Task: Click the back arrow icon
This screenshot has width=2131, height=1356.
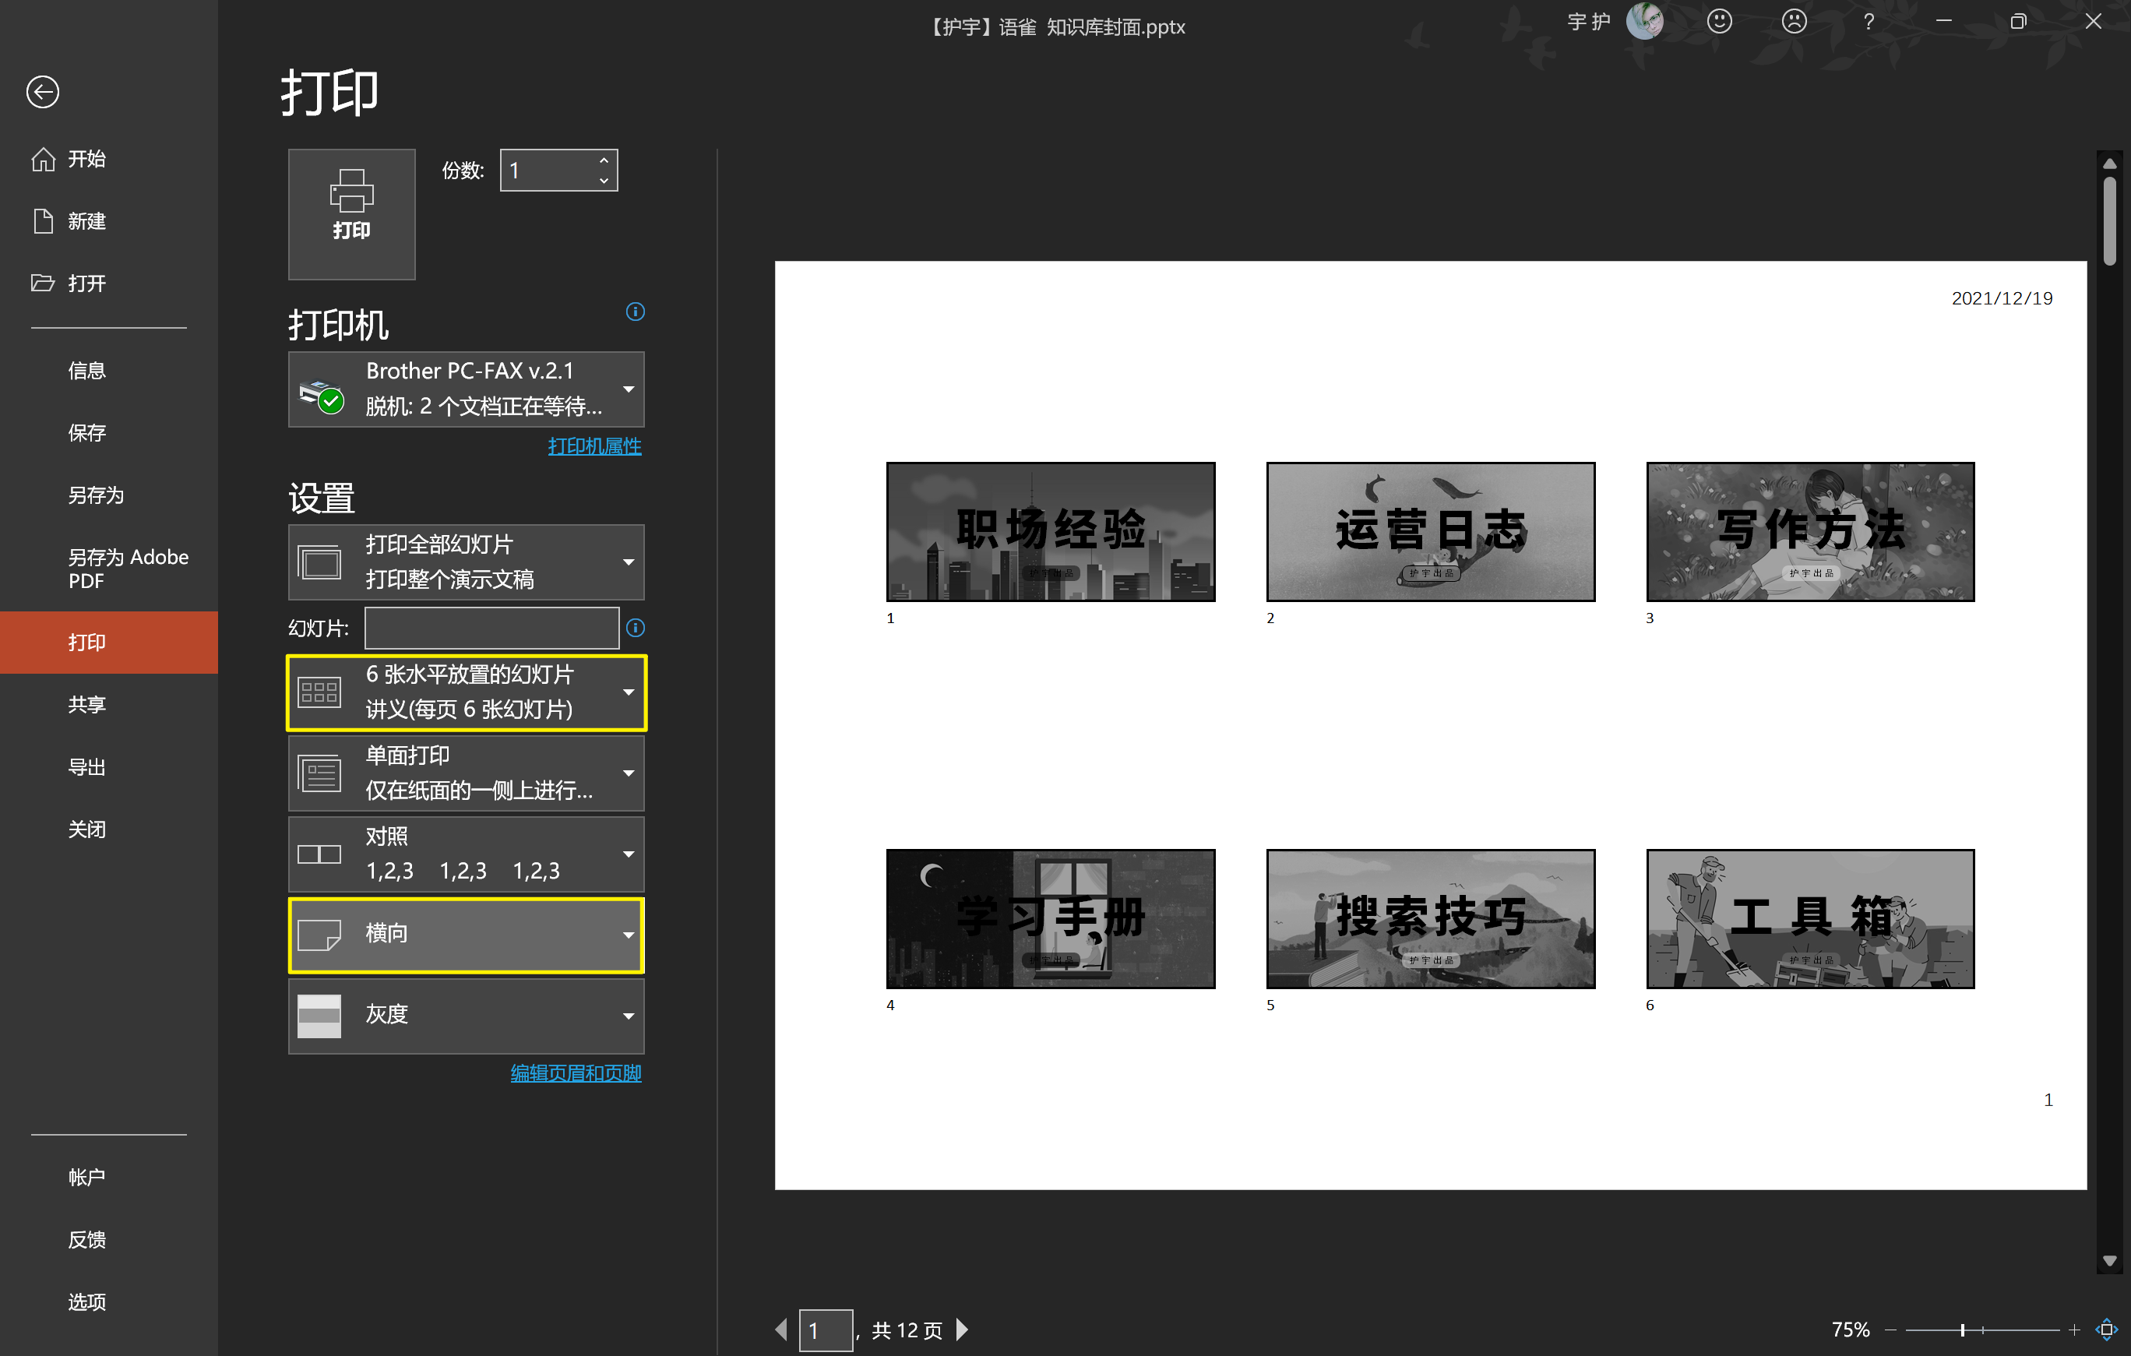Action: click(x=43, y=92)
